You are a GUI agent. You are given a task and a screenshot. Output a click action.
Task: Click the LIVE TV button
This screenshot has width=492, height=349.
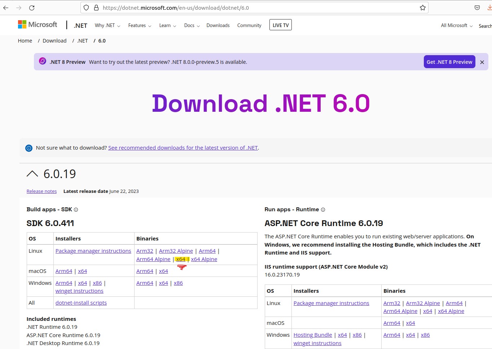281,25
